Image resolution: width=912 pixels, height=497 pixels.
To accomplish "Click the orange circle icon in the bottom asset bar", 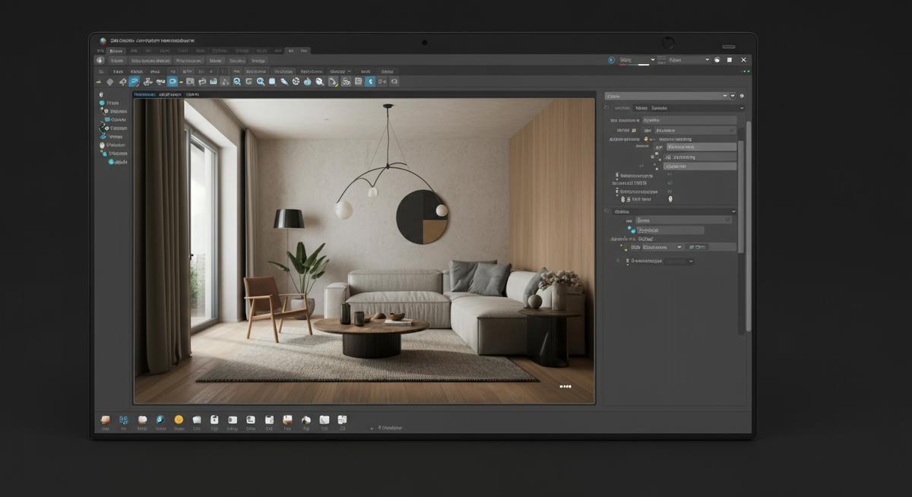I will pyautogui.click(x=179, y=419).
